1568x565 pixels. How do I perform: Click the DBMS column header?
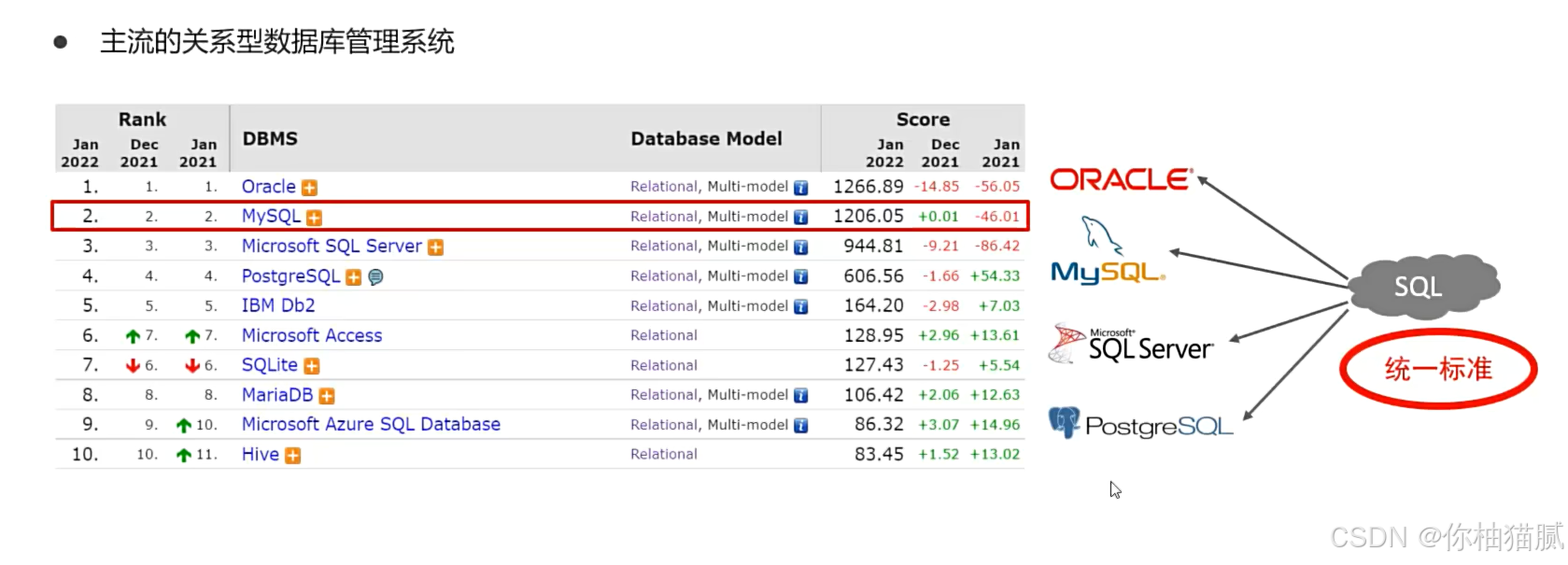[270, 138]
